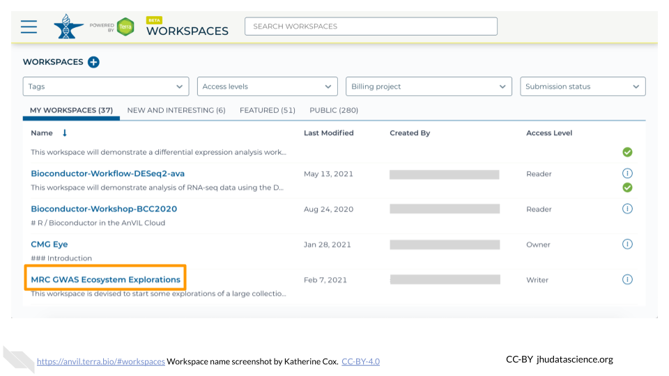
Task: Open the CC-BY-4.0 license link
Action: point(360,361)
